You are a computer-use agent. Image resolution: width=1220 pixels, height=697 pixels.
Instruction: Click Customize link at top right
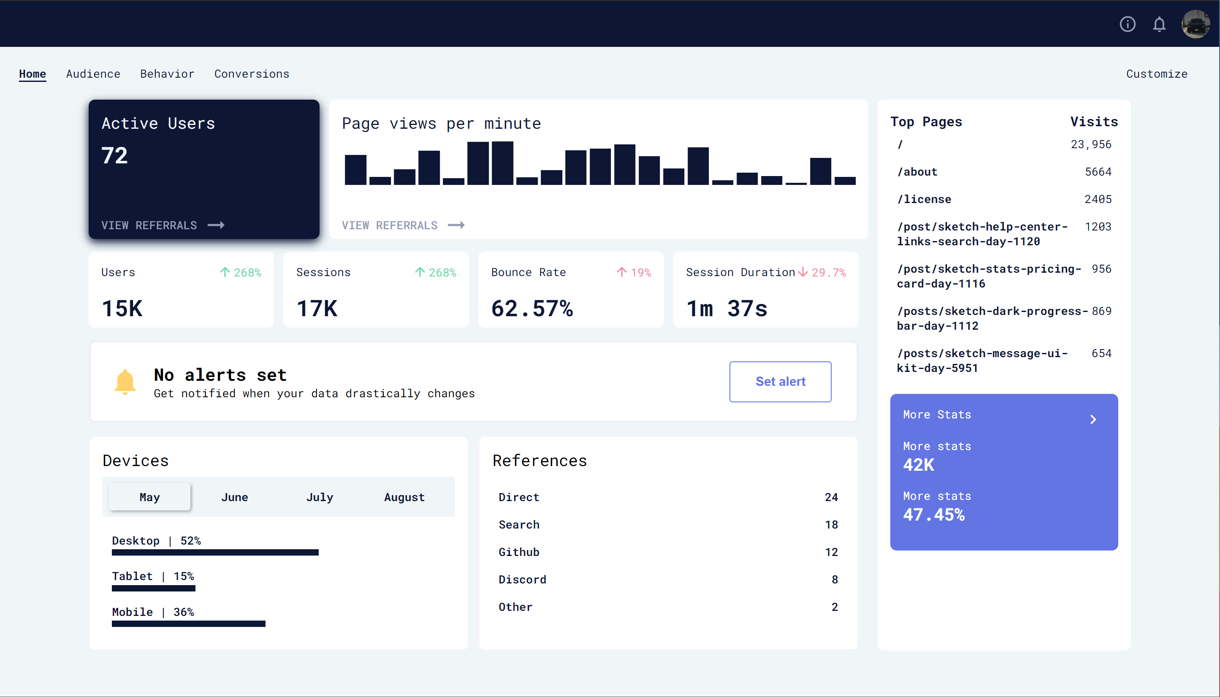coord(1156,74)
